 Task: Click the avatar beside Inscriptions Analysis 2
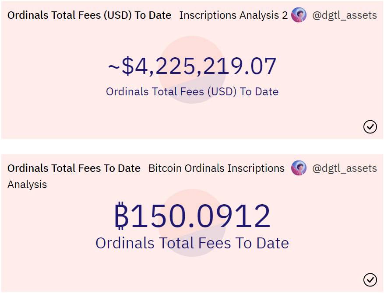tap(299, 15)
